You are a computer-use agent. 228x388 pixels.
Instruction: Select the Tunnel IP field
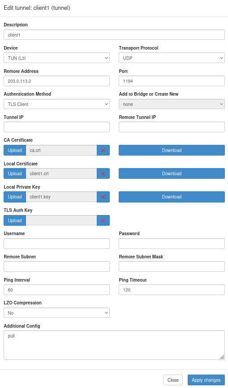[56, 127]
